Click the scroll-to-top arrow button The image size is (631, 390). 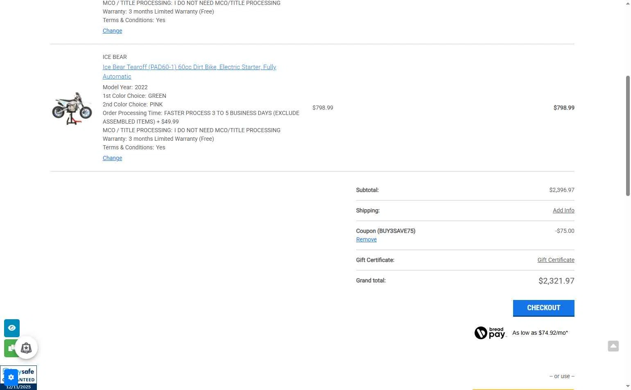613,346
